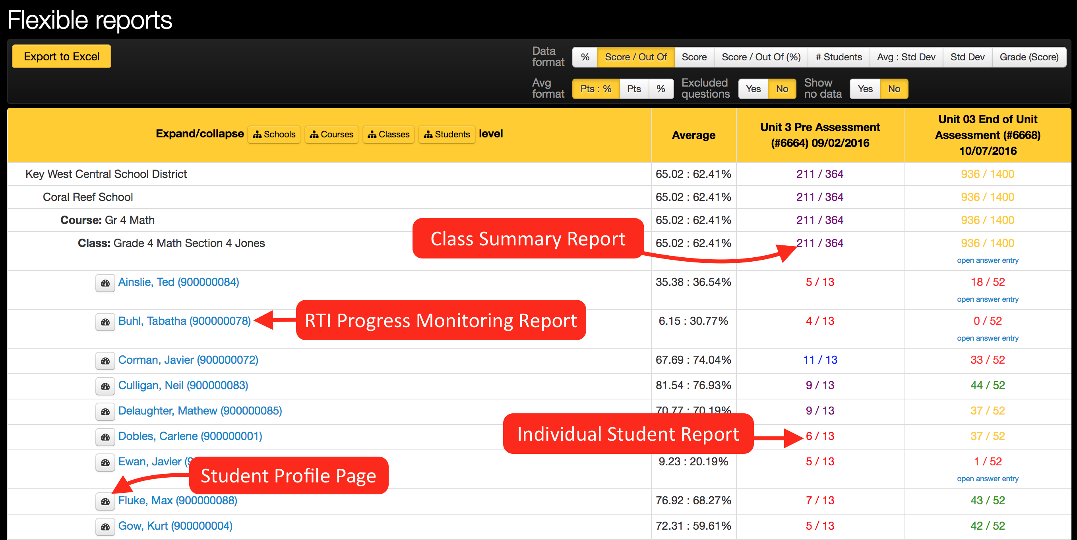The width and height of the screenshot is (1077, 540).
Task: Select the Std Dev data format
Action: pyautogui.click(x=967, y=57)
